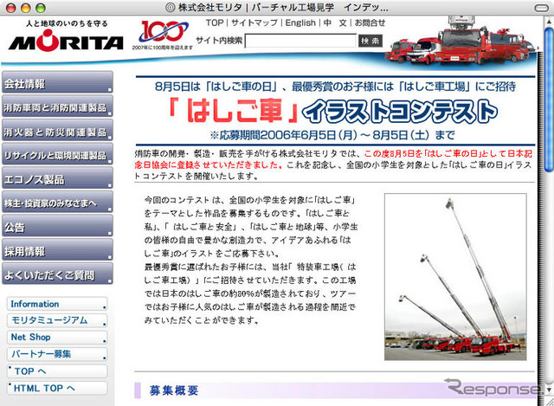Open the お問合せ contact link
The height and width of the screenshot is (406, 554).
click(x=370, y=23)
